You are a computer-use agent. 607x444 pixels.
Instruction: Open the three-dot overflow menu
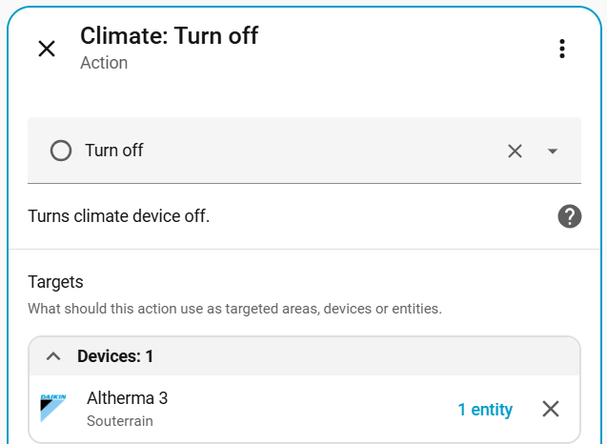click(562, 49)
